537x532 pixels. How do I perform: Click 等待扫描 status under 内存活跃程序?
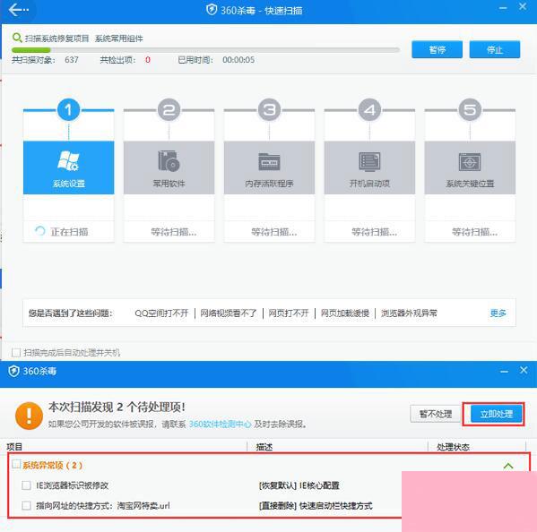click(274, 232)
